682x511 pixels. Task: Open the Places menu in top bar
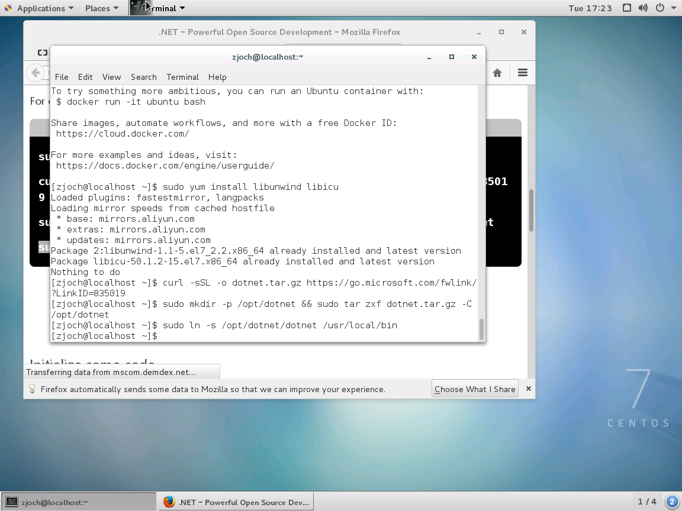(102, 8)
